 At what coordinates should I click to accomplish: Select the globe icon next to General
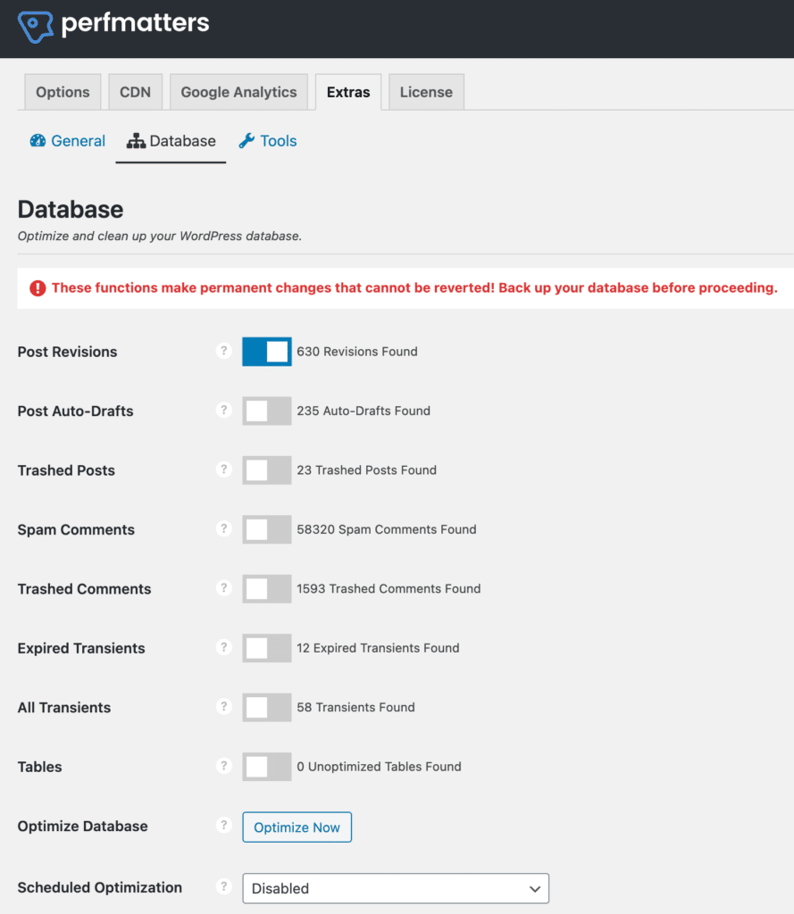click(x=38, y=140)
